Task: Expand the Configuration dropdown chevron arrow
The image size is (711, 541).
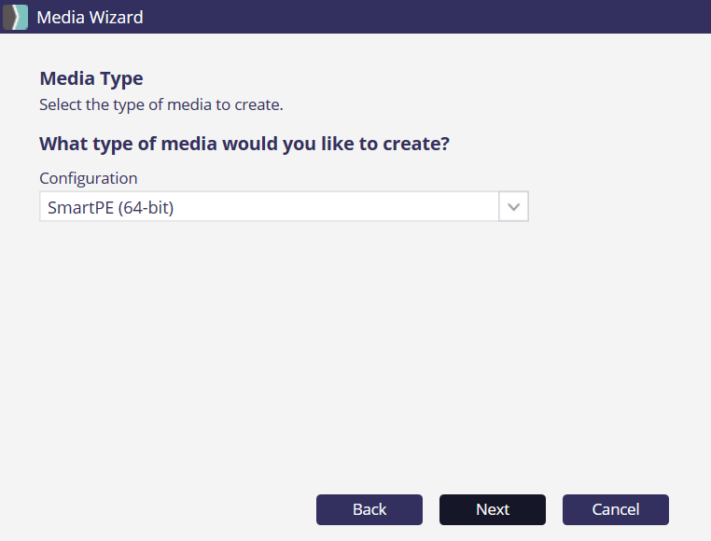Action: click(x=513, y=207)
